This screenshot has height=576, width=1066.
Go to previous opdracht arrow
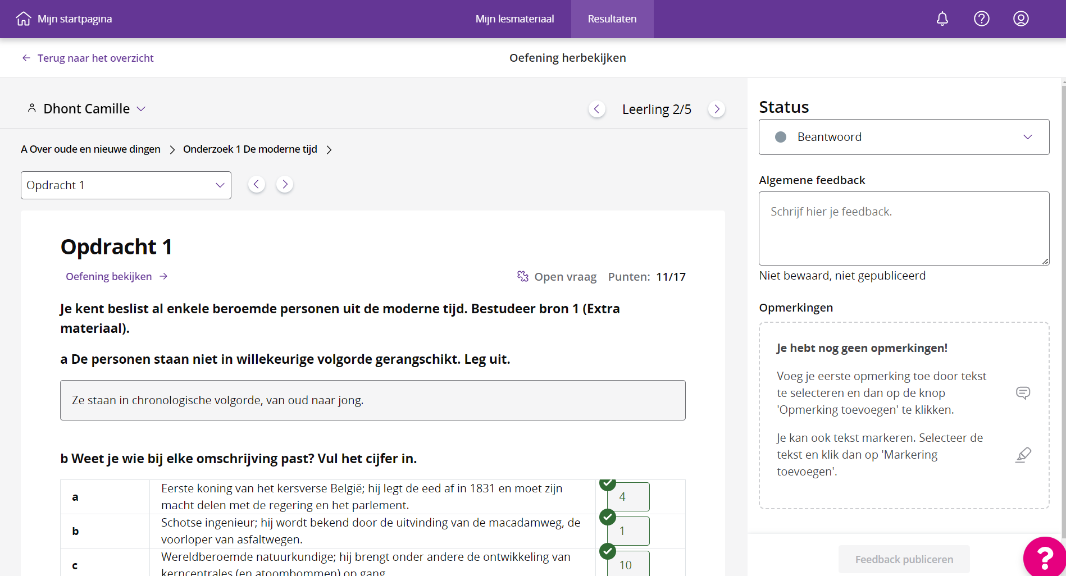257,184
